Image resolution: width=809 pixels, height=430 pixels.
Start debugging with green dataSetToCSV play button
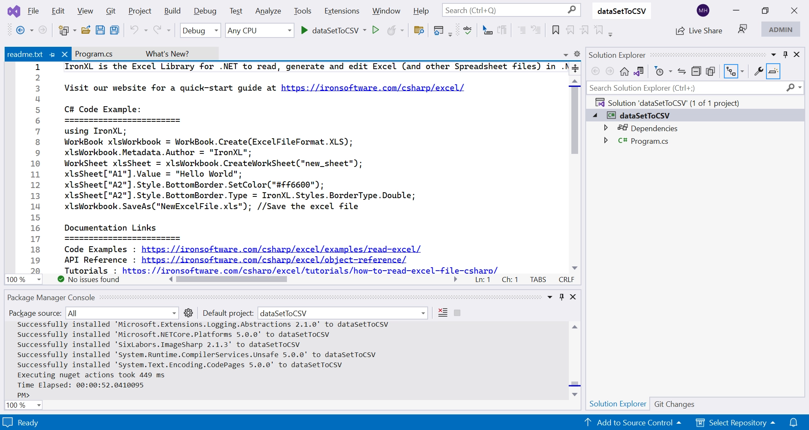(304, 30)
